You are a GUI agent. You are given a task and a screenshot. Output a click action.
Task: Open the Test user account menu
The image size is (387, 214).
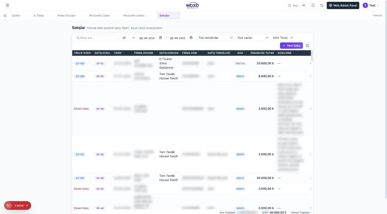pyautogui.click(x=371, y=5)
